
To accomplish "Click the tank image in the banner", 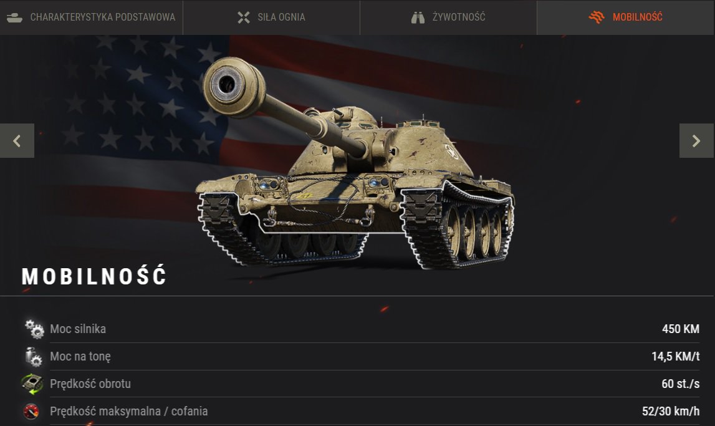I will (x=356, y=163).
